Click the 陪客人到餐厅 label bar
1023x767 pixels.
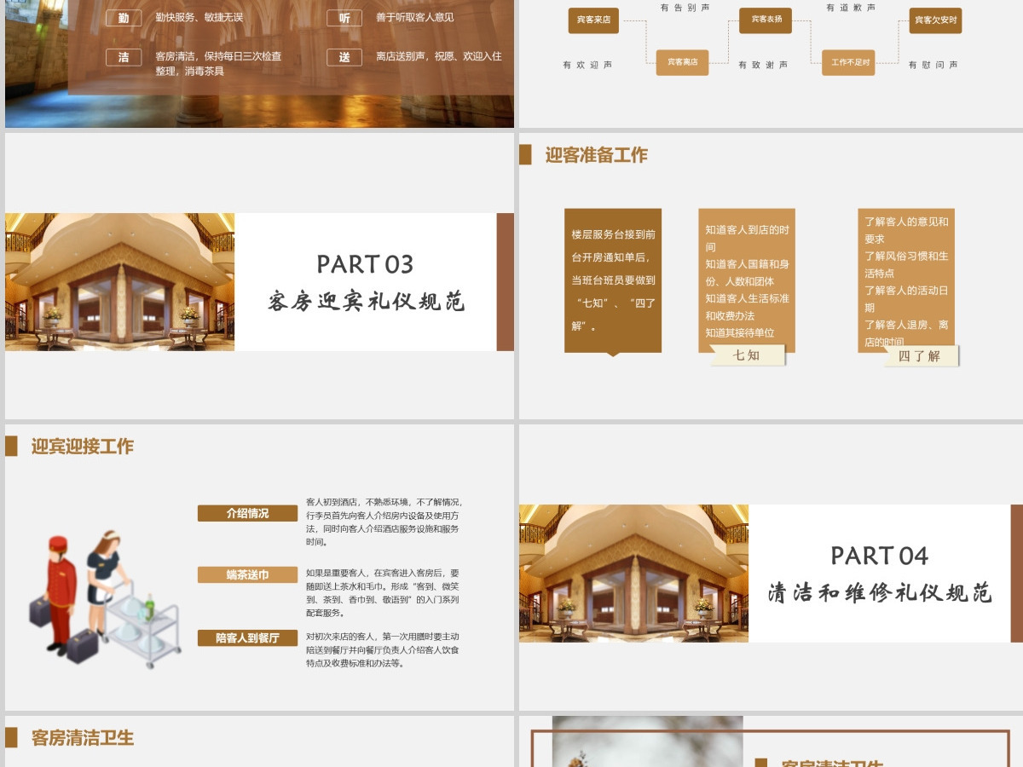coord(248,637)
